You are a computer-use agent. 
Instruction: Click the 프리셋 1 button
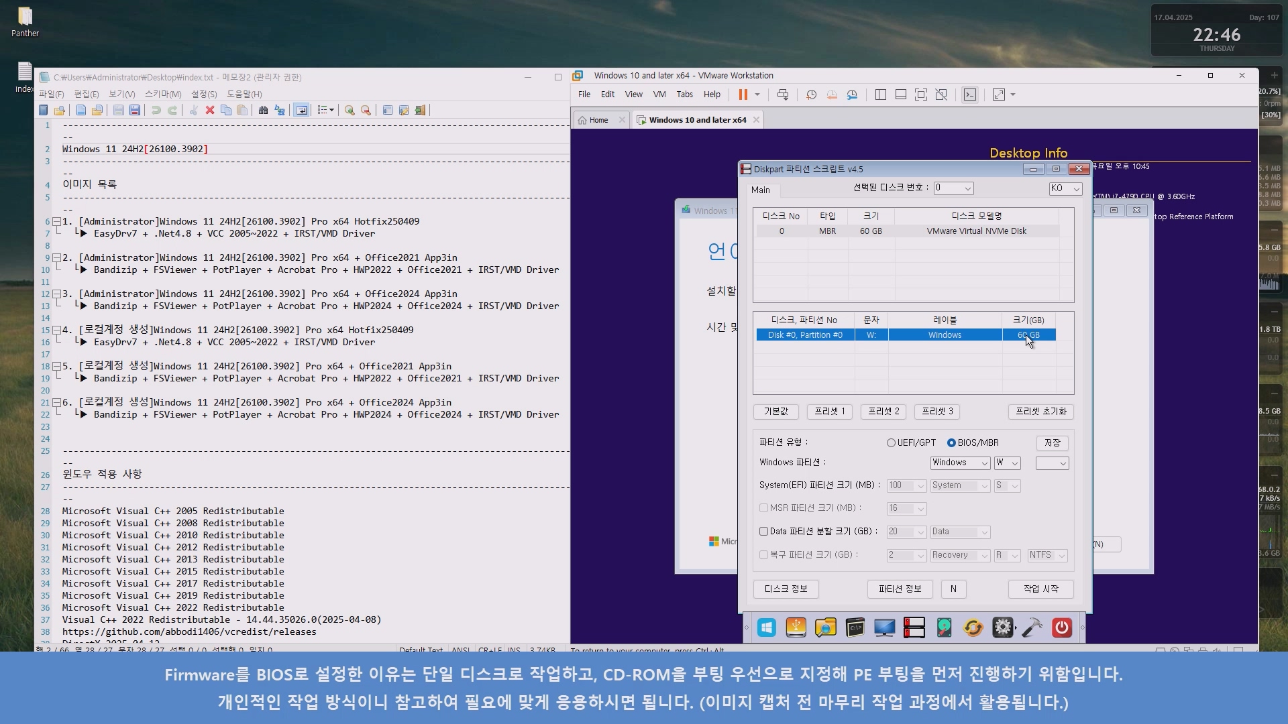(829, 411)
